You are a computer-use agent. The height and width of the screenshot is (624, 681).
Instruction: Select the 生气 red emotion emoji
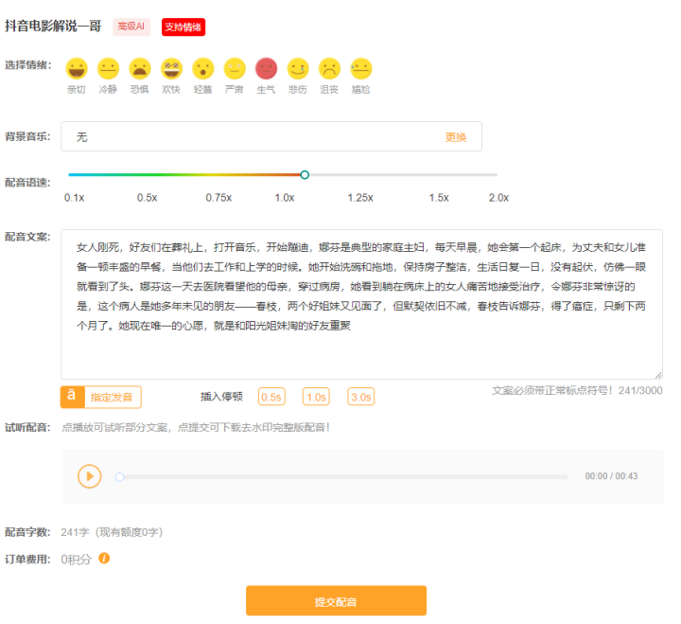pos(266,69)
